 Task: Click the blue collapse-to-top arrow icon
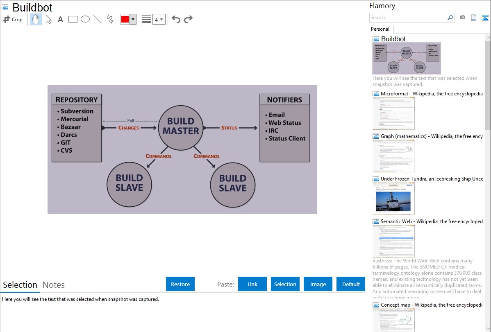coord(485,18)
